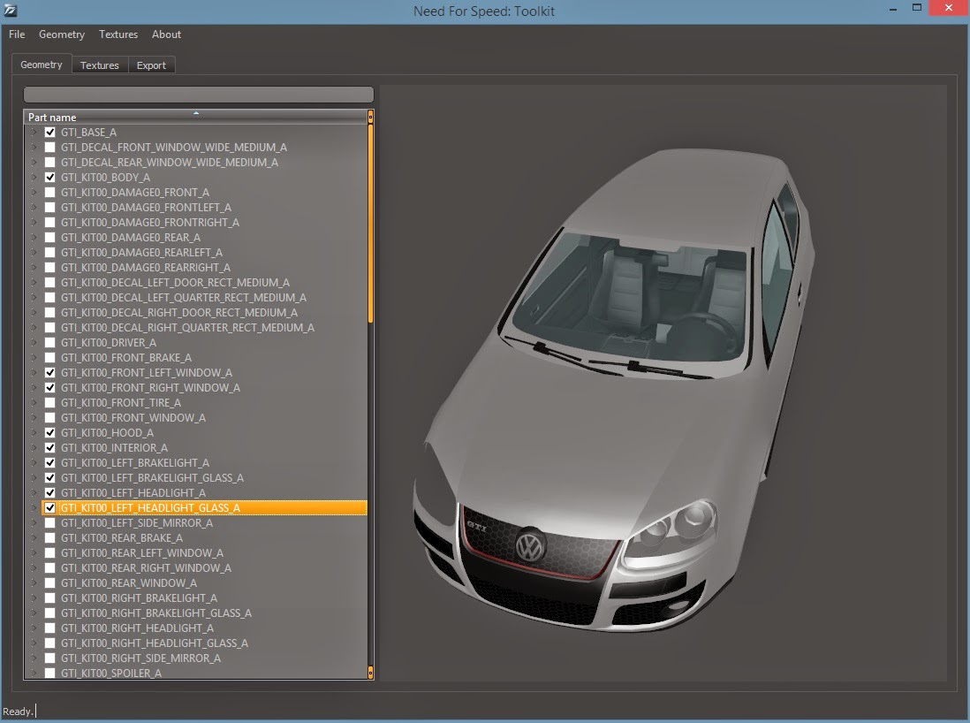Click the sort arrow on the Part name header
This screenshot has width=970, height=723.
click(196, 113)
